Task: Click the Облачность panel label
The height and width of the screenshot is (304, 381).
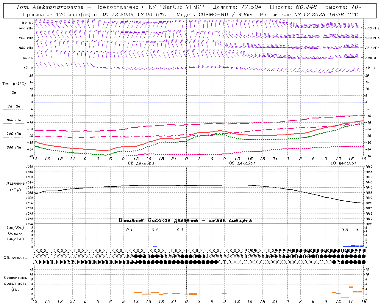Action: coord(15,258)
